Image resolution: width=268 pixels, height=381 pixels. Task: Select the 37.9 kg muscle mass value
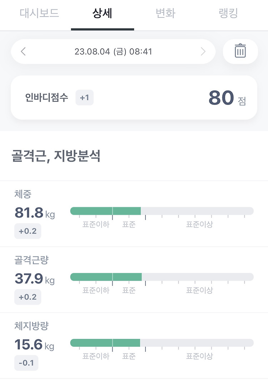click(34, 279)
